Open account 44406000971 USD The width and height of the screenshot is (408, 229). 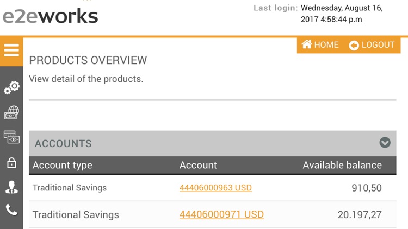[221, 214]
